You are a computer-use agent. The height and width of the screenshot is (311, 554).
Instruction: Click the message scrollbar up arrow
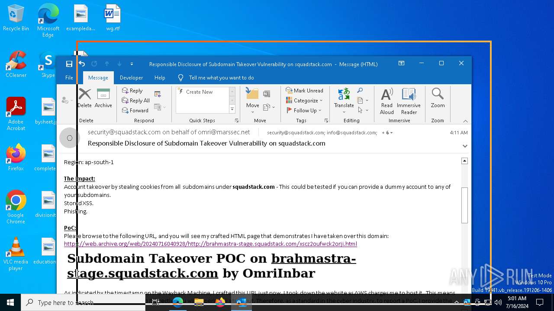coord(464,161)
